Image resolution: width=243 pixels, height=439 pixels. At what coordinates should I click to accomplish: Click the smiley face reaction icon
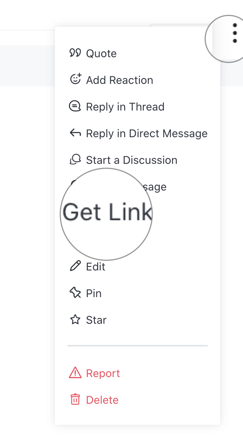pyautogui.click(x=75, y=80)
